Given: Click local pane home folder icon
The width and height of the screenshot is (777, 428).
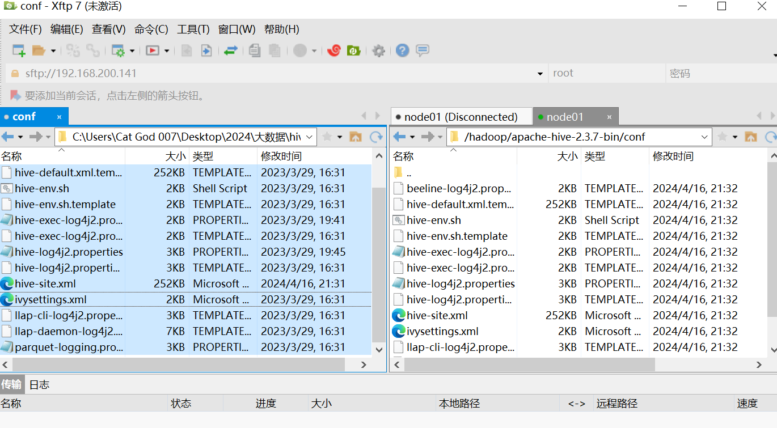Looking at the screenshot, I should [356, 137].
